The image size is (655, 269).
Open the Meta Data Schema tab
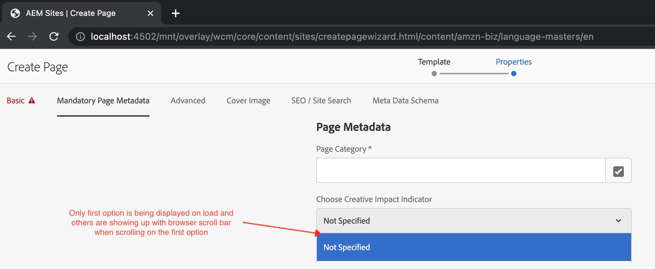coord(405,101)
